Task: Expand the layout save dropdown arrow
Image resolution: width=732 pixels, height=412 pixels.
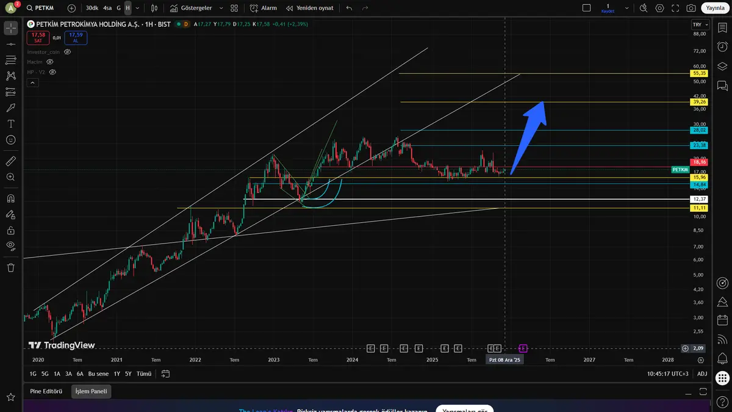Action: pyautogui.click(x=626, y=8)
